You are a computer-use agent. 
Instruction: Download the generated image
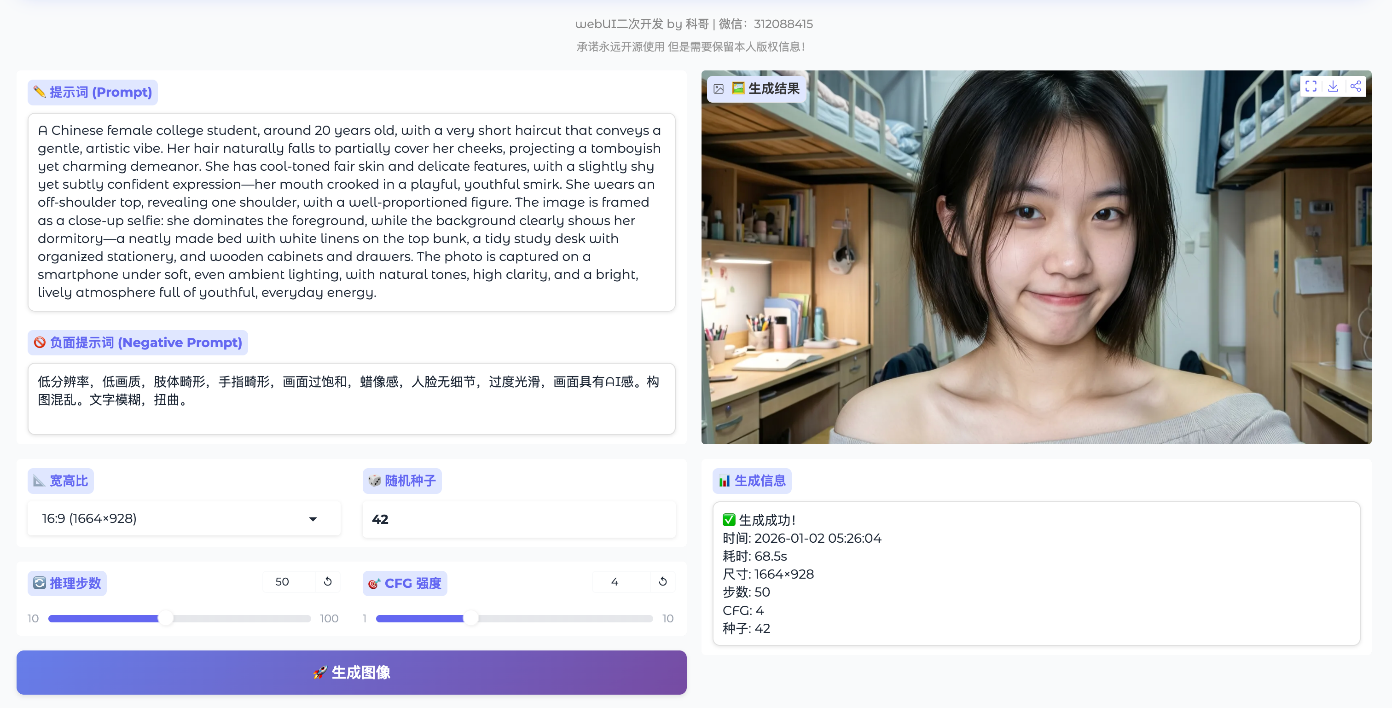click(x=1333, y=87)
